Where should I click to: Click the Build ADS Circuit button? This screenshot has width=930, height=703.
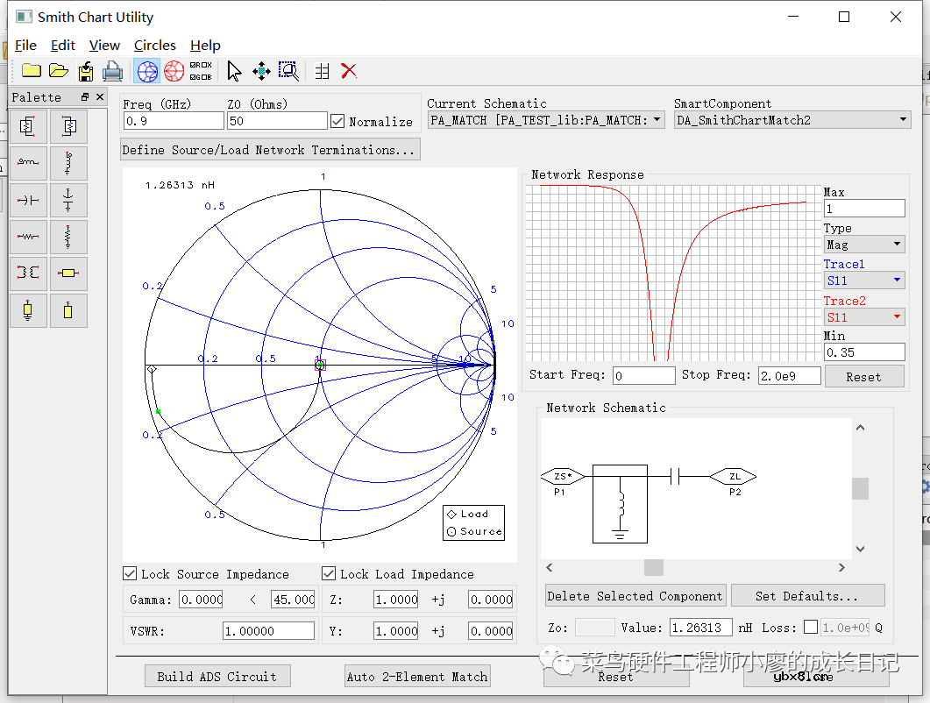pos(217,676)
